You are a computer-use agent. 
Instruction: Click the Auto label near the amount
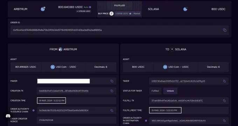[x=86, y=7]
